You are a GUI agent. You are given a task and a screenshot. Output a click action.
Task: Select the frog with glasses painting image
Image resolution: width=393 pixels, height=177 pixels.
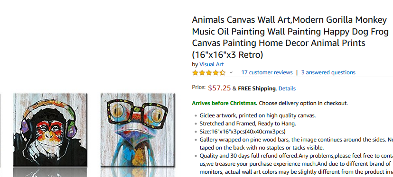[x=138, y=130]
